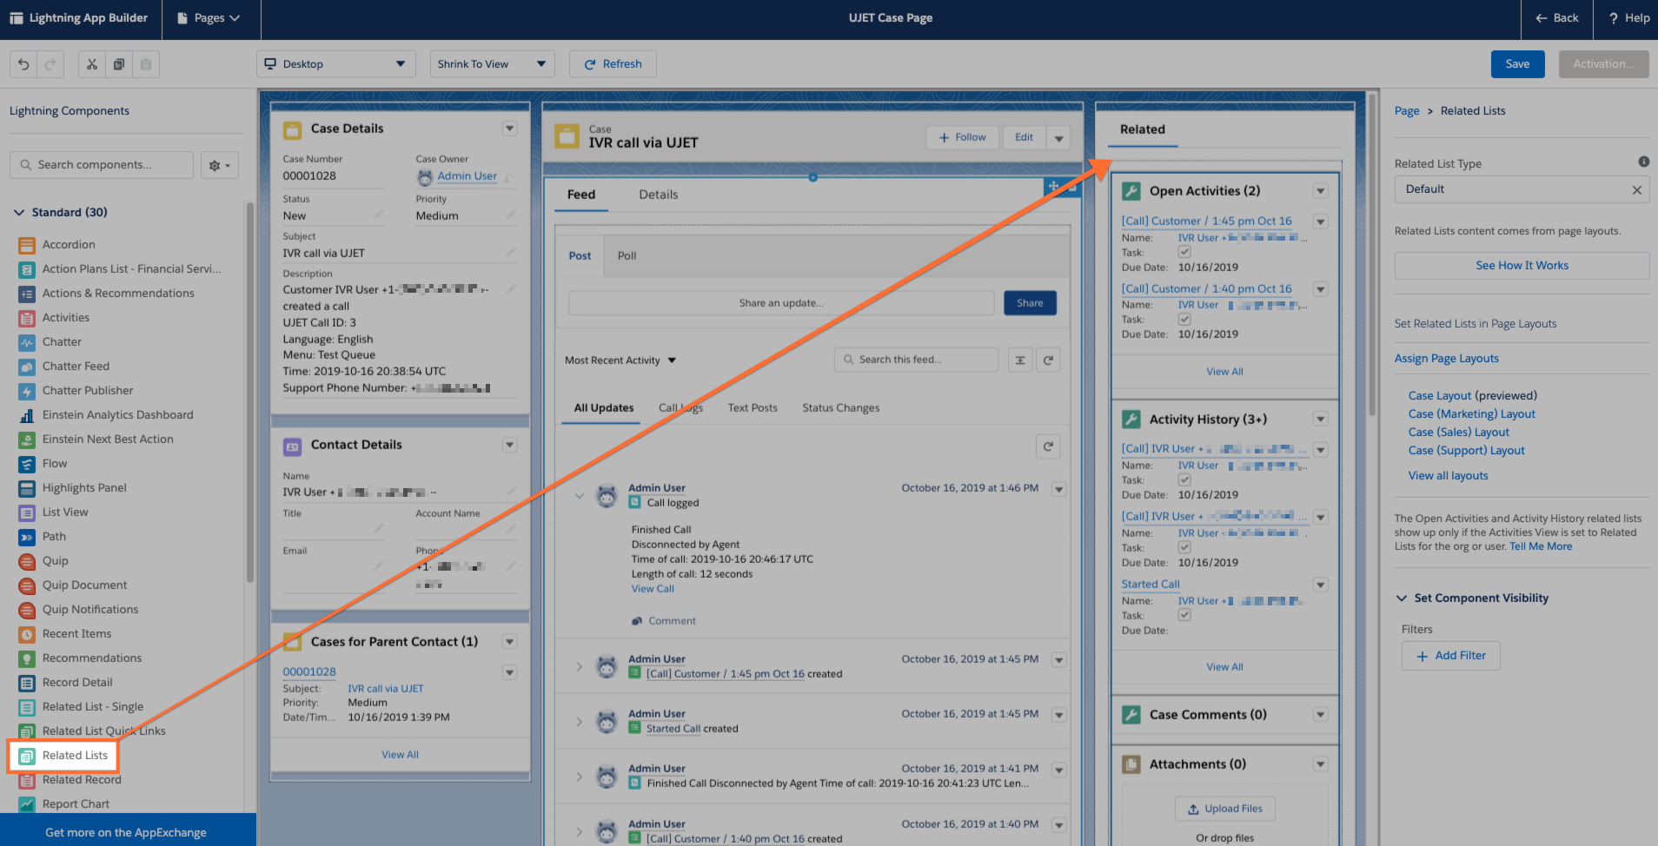Select the Status Changes filter tab
Screen dimensions: 1658x846
pos(841,408)
